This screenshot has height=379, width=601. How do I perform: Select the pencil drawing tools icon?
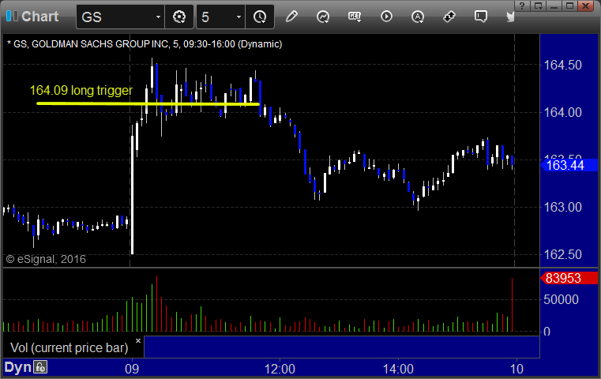click(291, 17)
